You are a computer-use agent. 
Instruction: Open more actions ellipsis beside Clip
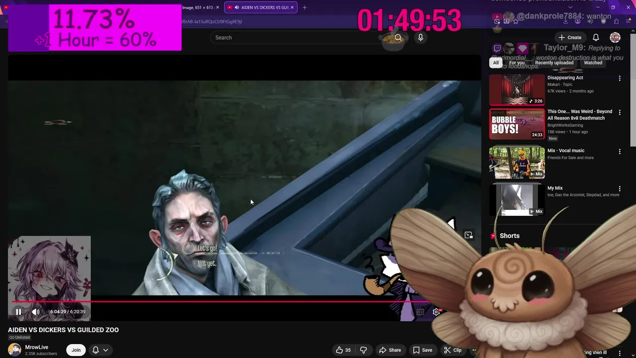(x=474, y=350)
